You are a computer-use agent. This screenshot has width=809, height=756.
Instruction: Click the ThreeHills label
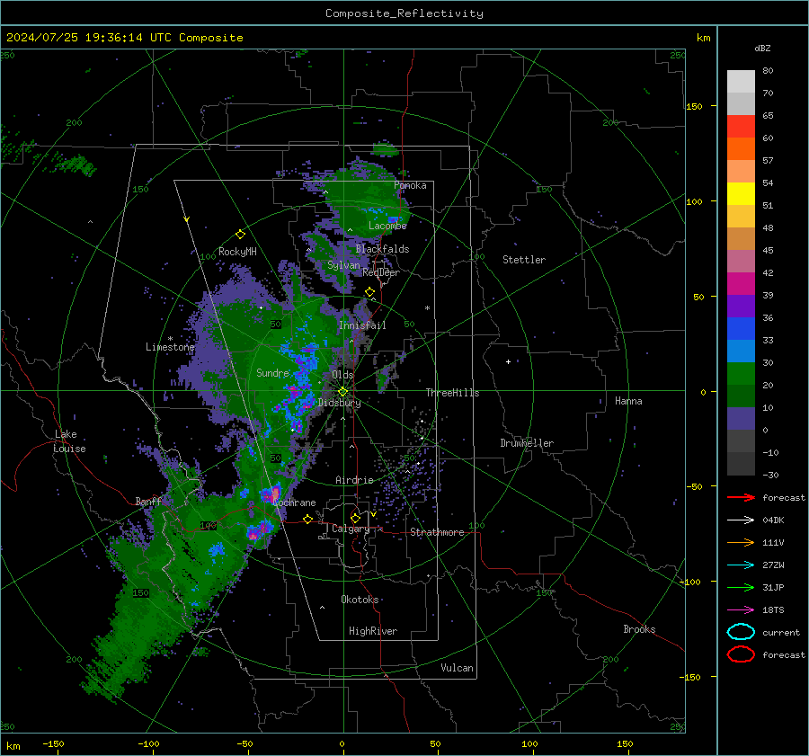click(x=452, y=393)
